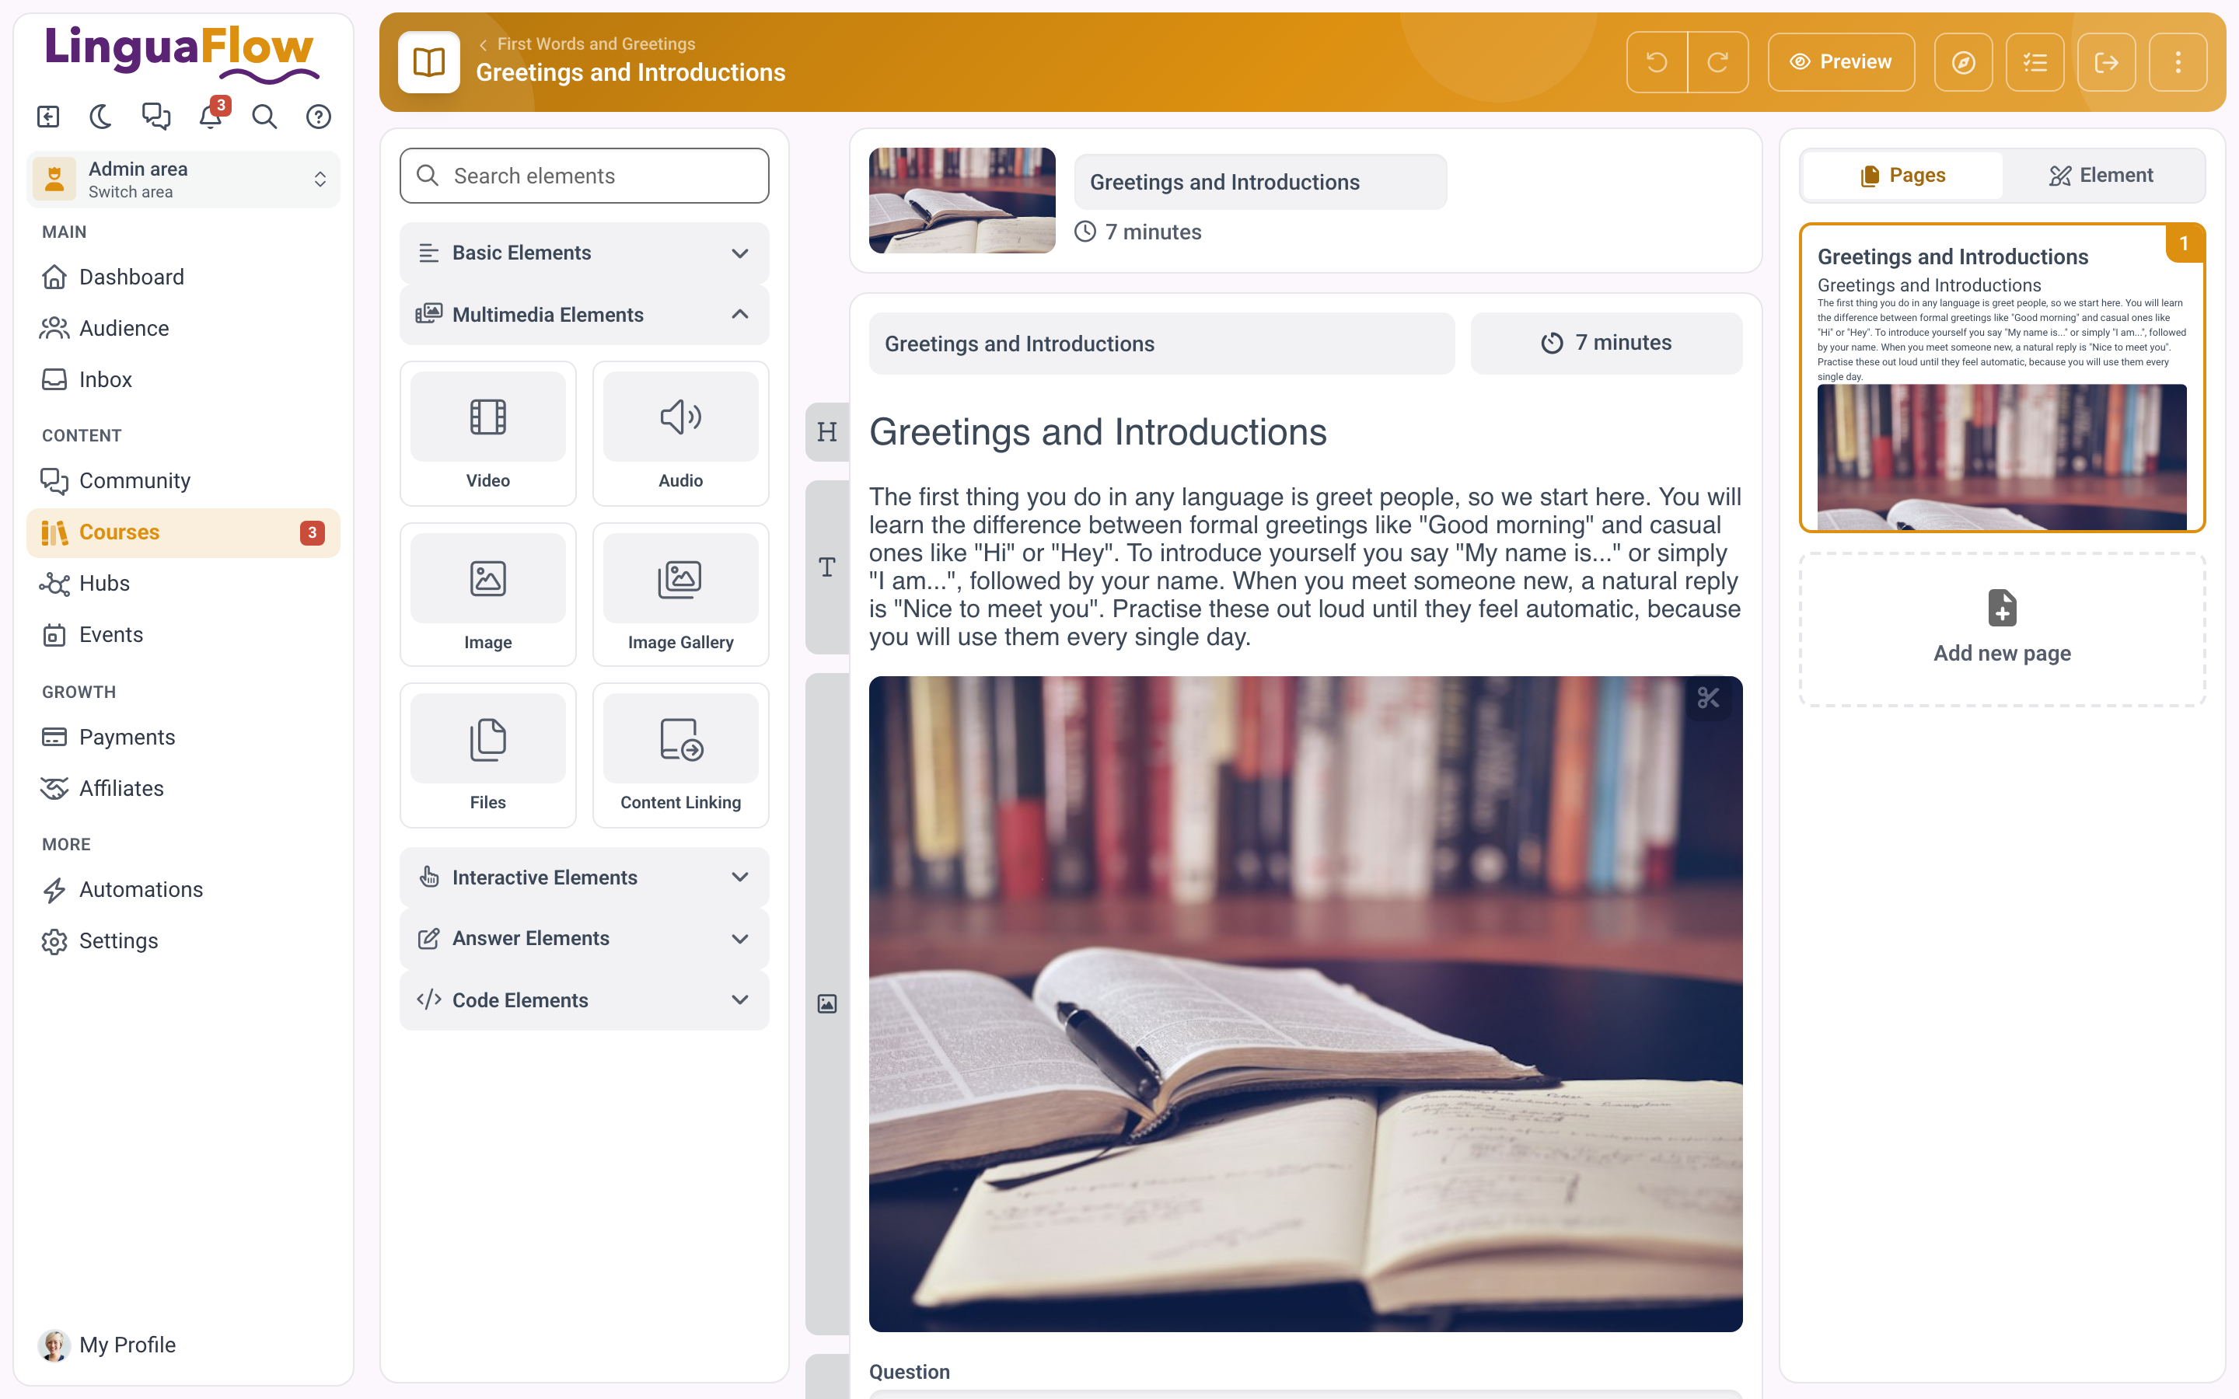Open the checklist icon in header toolbar
This screenshot has height=1399, width=2239.
point(2035,62)
